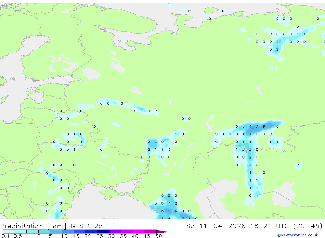
Task: Select the 45–50 mm legend color swatch
Action: (150, 232)
